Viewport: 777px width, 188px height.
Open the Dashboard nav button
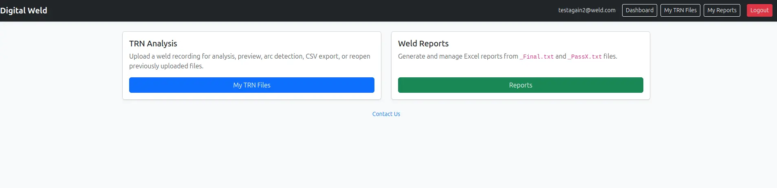639,10
